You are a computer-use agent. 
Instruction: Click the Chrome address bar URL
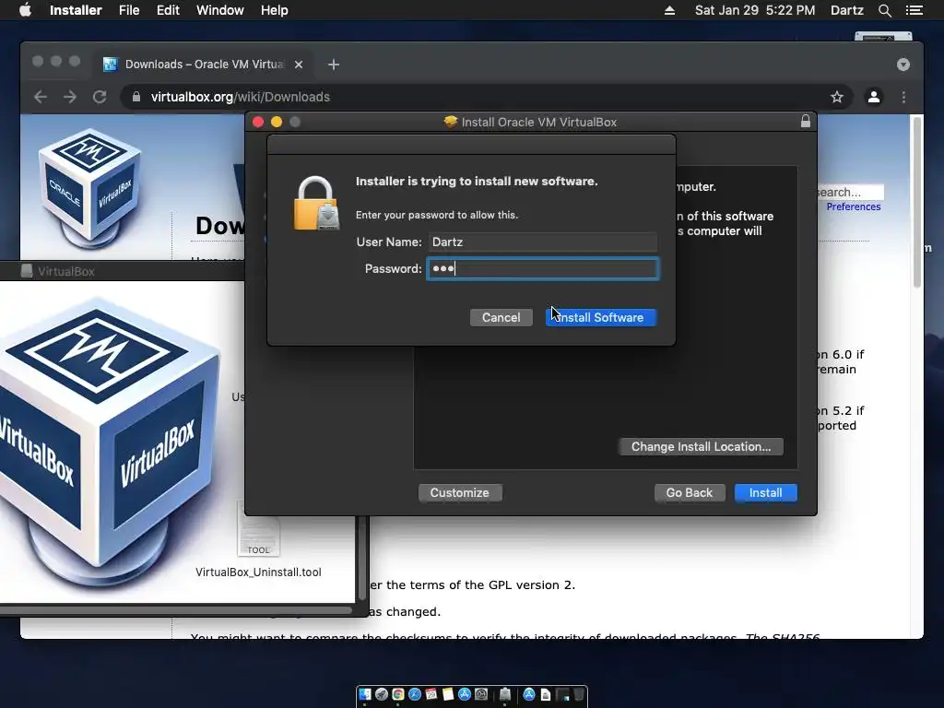241,97
